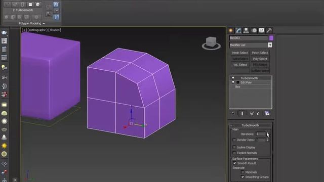Uncheck Separate by Smoothing Groups checkbox
The width and height of the screenshot is (324, 182).
242,177
